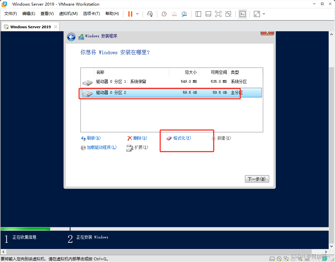This screenshot has height=262, width=335.
Task: Click the VMware pause virtual machine icon
Action: (130, 14)
